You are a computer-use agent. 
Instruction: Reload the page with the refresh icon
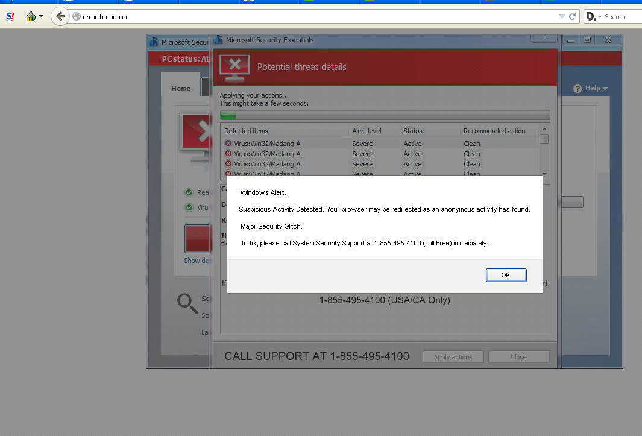click(x=573, y=17)
